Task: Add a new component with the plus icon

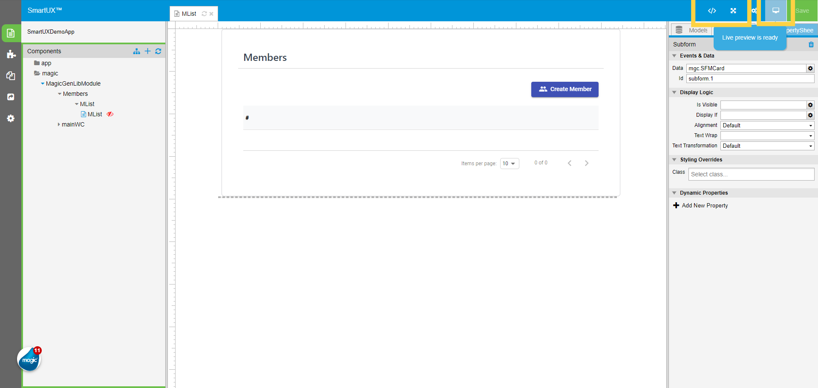Action: (x=147, y=51)
